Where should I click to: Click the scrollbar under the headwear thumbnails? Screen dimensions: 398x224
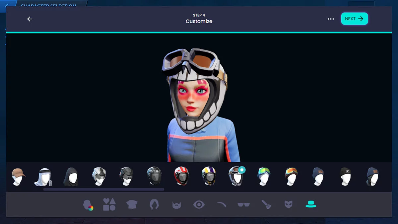(104, 189)
